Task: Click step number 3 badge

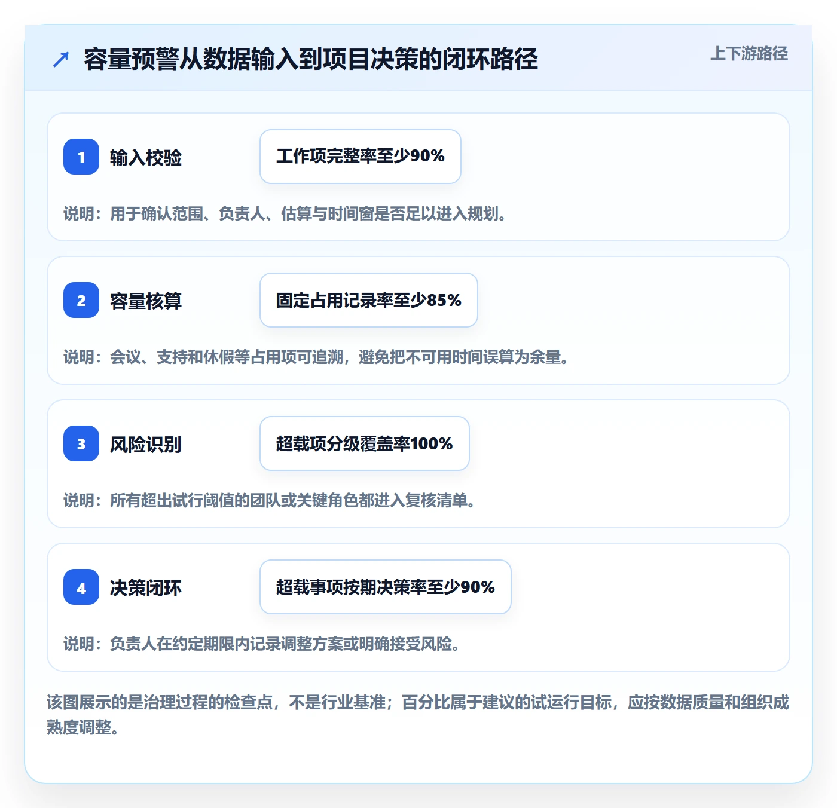Action: pyautogui.click(x=81, y=443)
